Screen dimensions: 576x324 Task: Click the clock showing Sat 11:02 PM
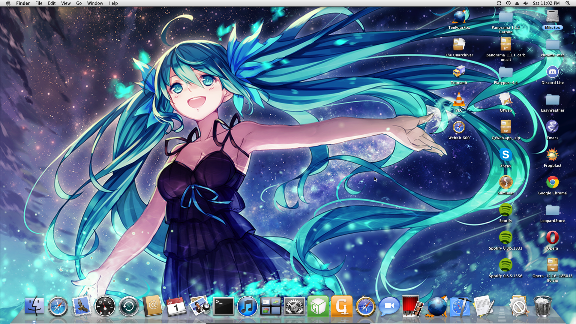pos(546,3)
